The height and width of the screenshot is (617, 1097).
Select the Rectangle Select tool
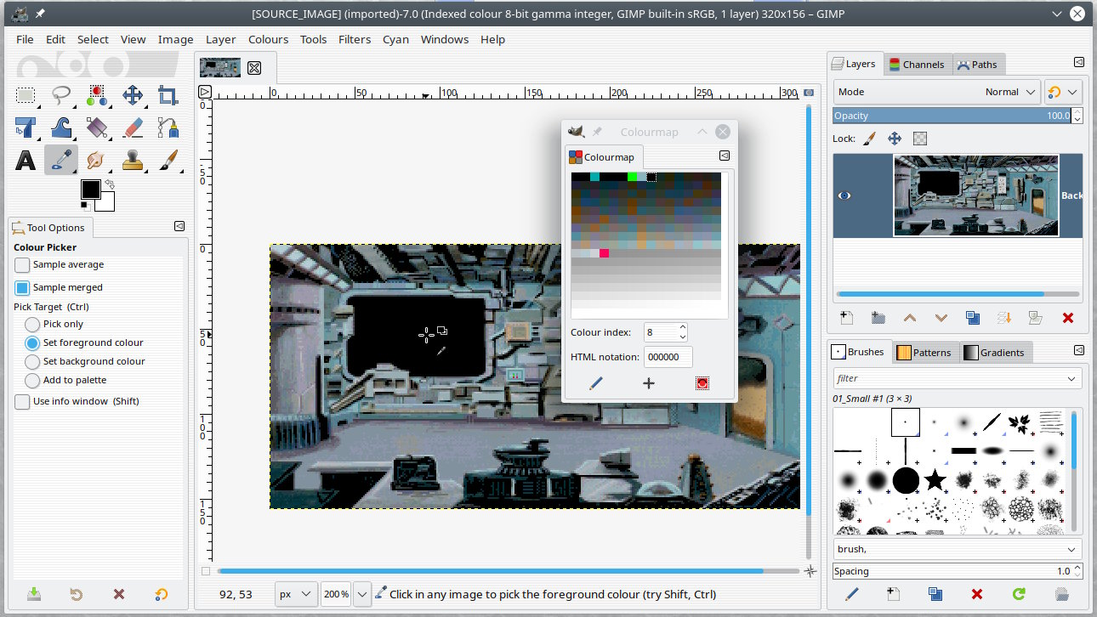(26, 95)
